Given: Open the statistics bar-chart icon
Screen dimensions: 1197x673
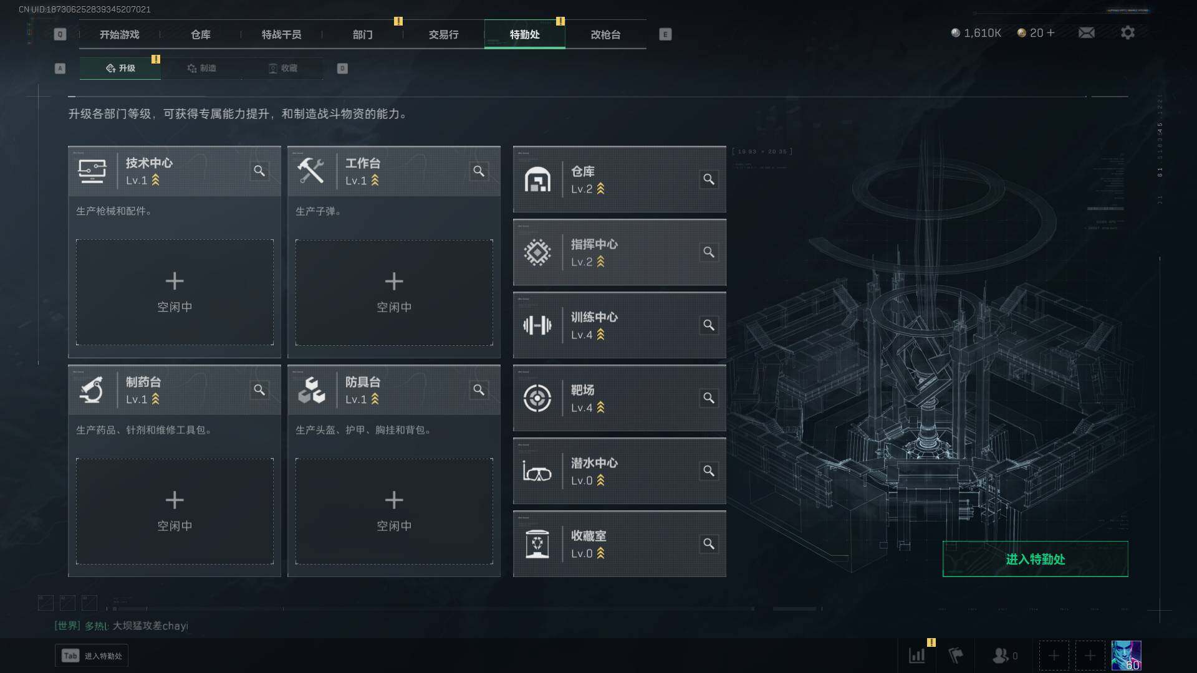Looking at the screenshot, I should pos(917,656).
